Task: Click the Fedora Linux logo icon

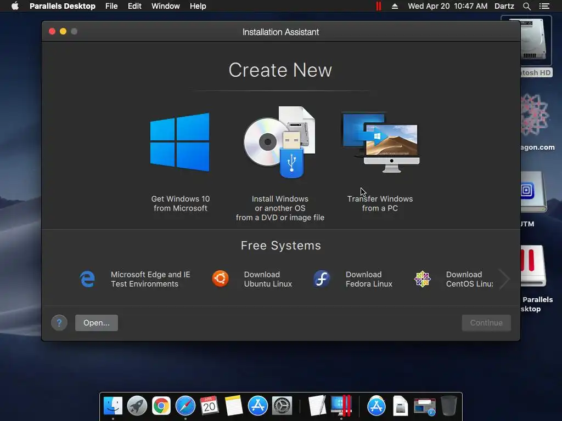Action: click(322, 279)
